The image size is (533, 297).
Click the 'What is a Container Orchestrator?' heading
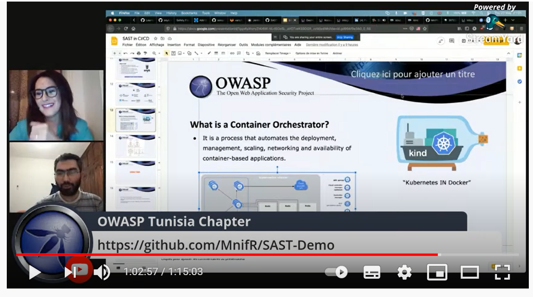pos(259,125)
